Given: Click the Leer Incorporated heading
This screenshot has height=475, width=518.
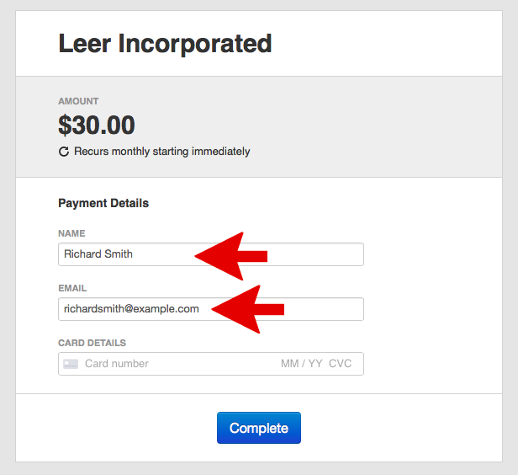Looking at the screenshot, I should click(165, 44).
